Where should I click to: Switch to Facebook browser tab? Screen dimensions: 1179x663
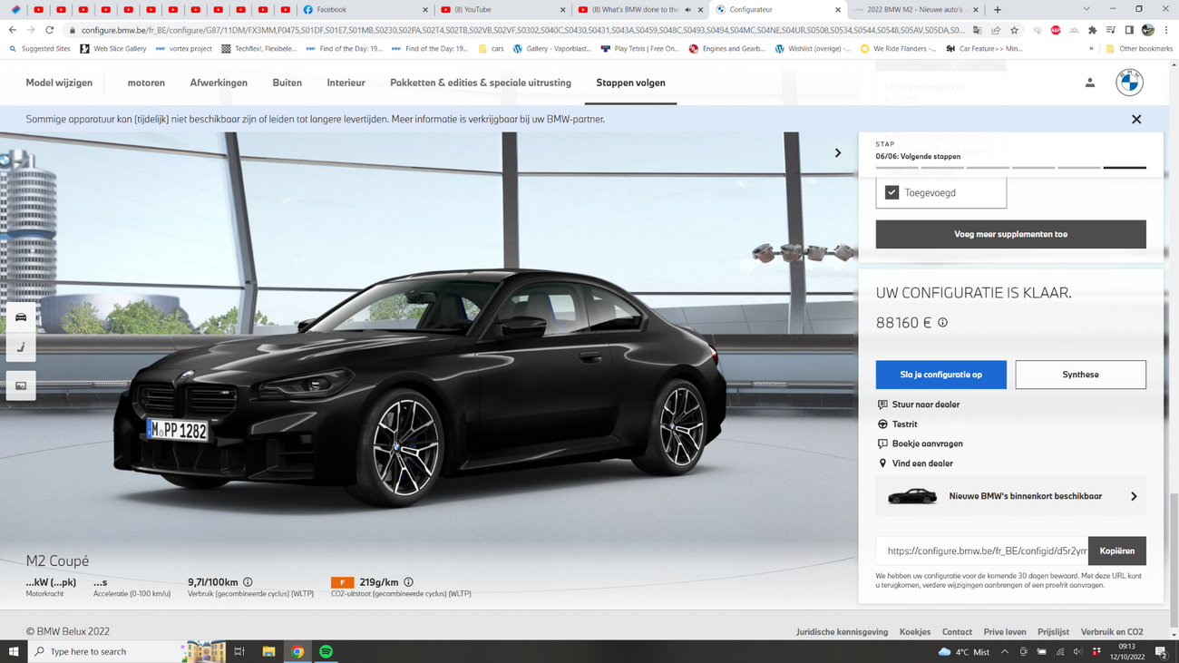[x=365, y=10]
